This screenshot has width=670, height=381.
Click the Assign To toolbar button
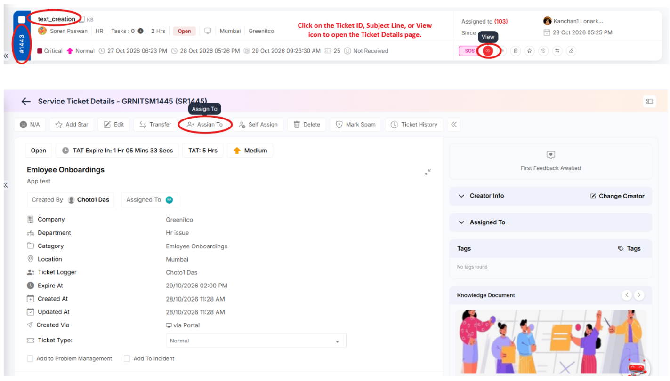[x=205, y=125]
